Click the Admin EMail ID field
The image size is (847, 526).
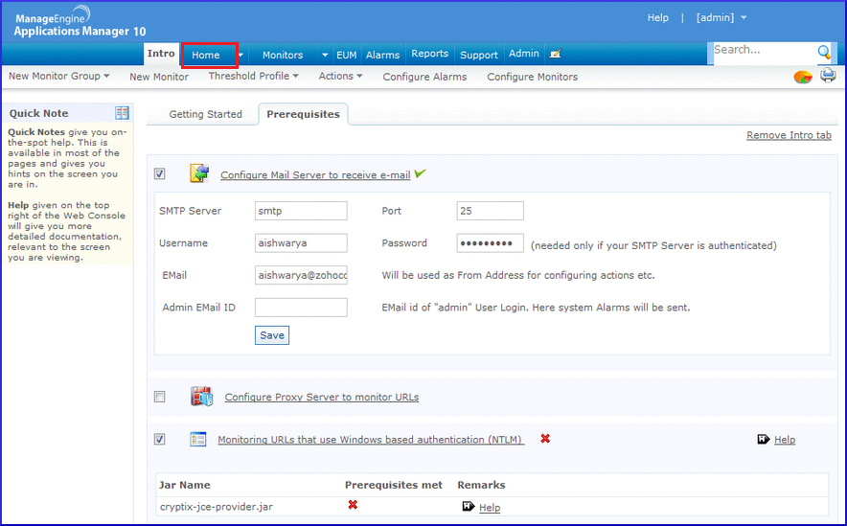click(301, 308)
